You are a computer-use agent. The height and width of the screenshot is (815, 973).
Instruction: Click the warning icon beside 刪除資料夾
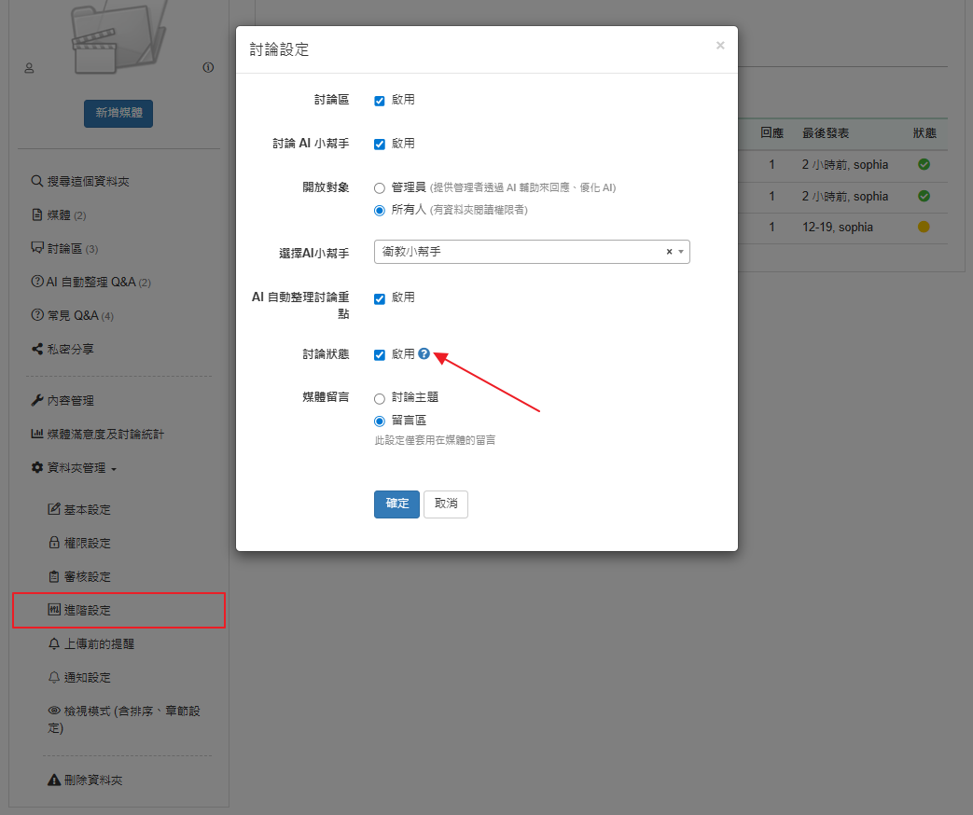tap(54, 780)
